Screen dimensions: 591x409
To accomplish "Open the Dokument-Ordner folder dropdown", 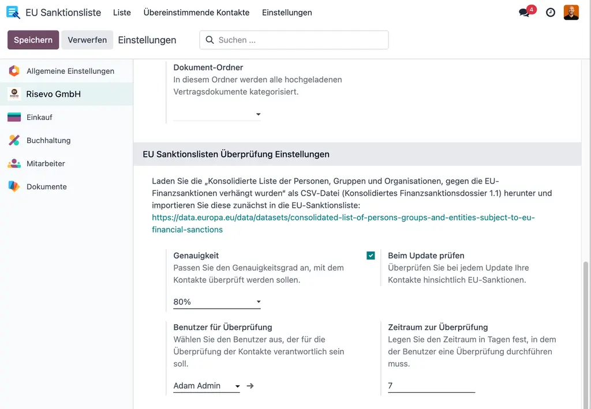I will pyautogui.click(x=216, y=114).
